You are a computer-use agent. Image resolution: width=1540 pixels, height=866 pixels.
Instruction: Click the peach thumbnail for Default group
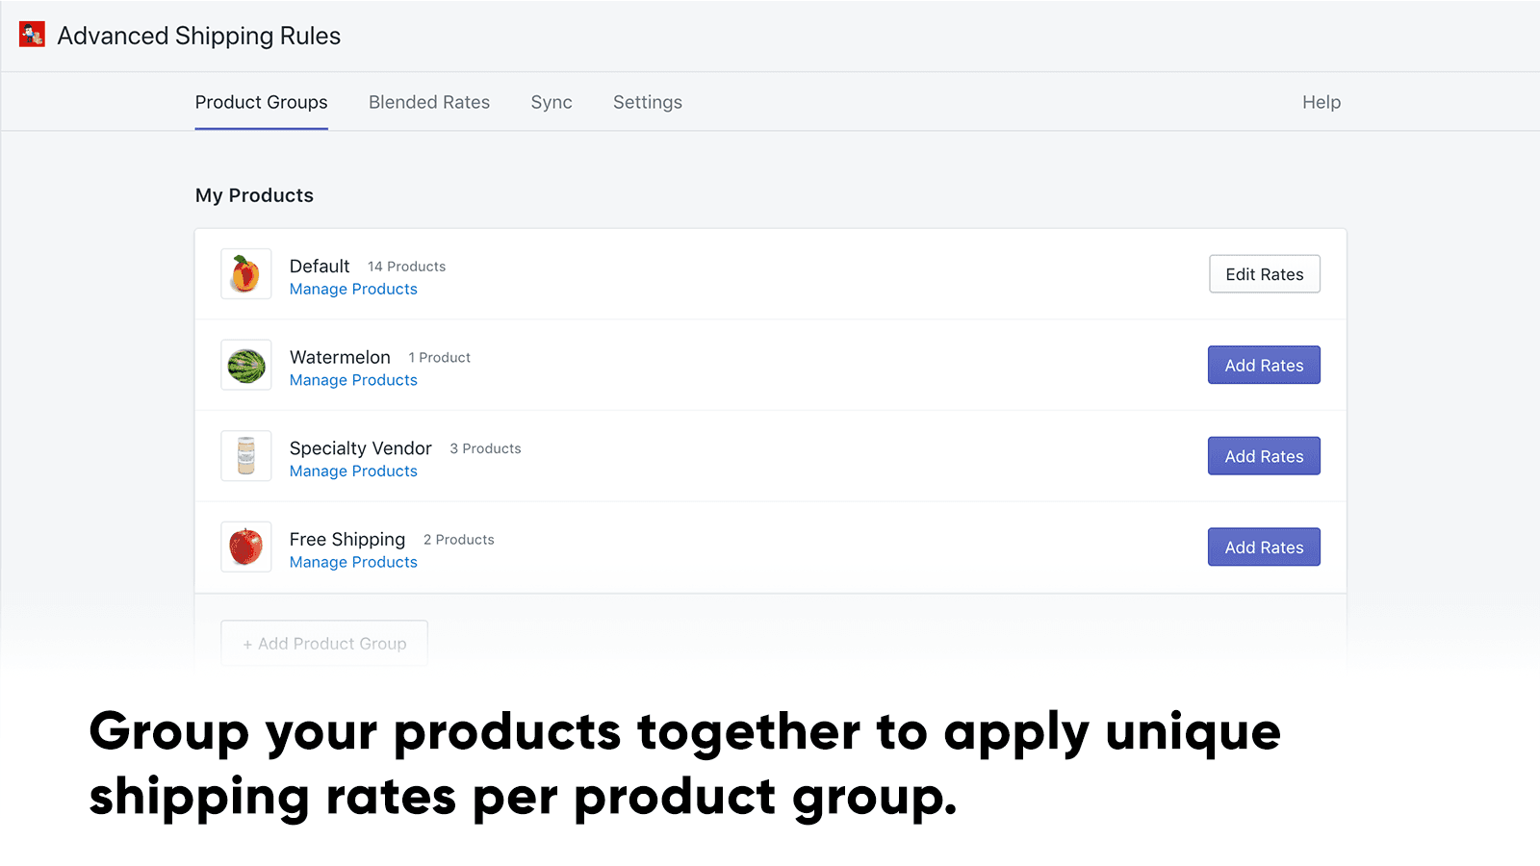click(245, 273)
